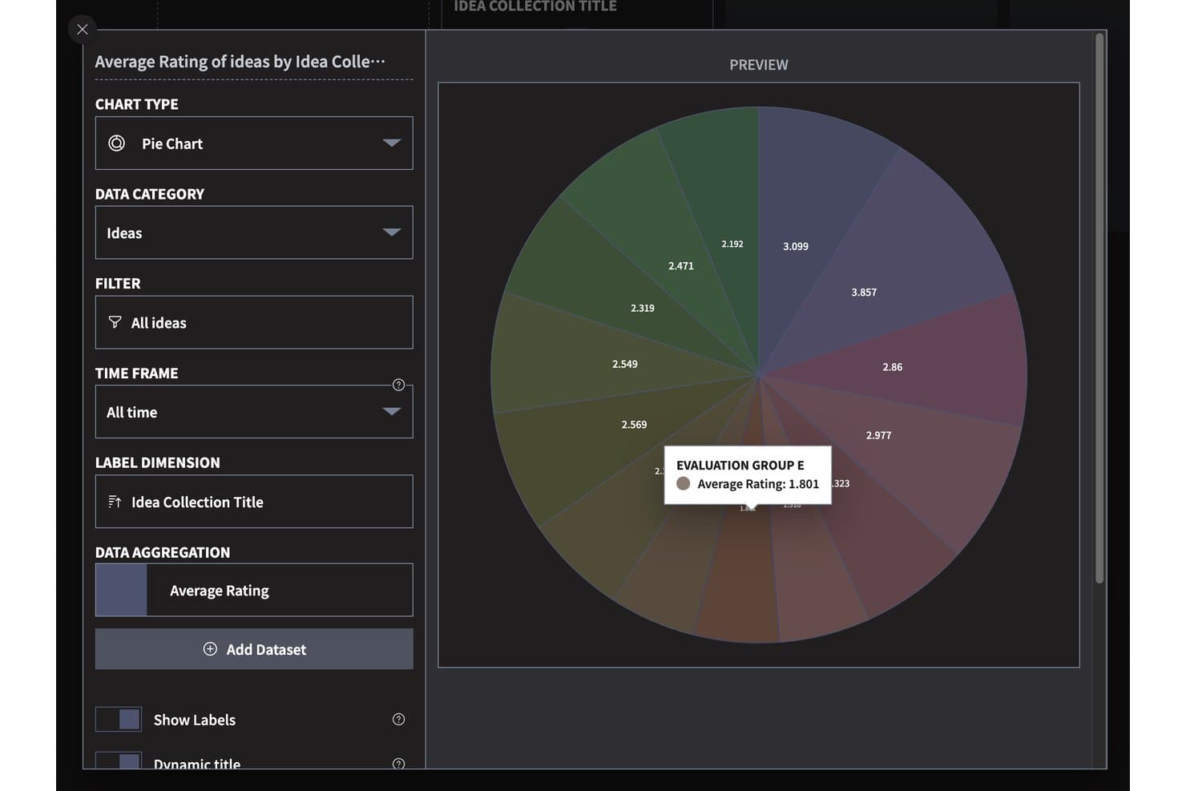Click the PREVIEW heading
This screenshot has width=1186, height=791.
(759, 65)
